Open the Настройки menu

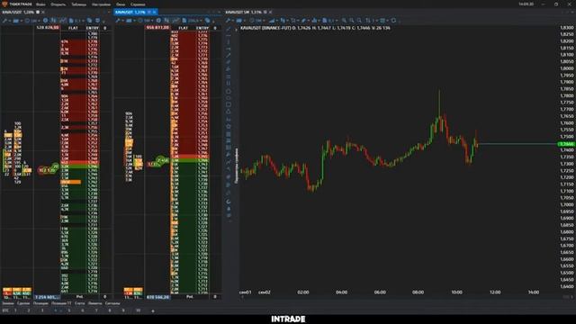coord(101,4)
